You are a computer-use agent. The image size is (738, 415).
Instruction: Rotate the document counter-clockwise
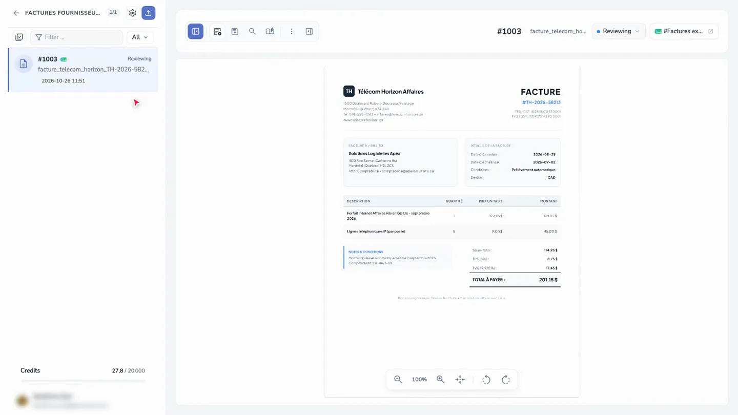(x=486, y=380)
